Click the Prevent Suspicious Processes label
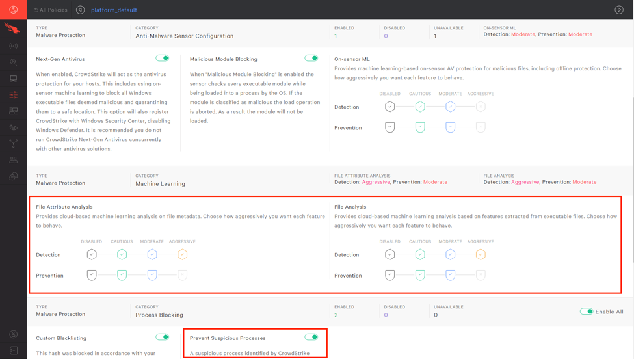This screenshot has width=634, height=359. click(228, 338)
